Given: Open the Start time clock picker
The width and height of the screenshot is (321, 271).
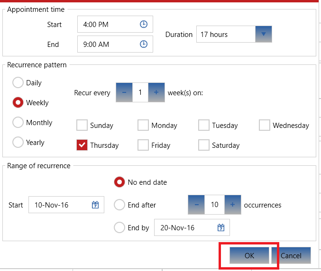Looking at the screenshot, I should 144,24.
